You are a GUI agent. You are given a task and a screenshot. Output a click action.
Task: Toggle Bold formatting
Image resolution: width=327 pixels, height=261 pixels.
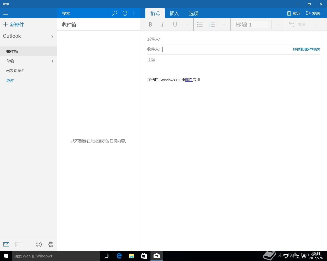click(150, 24)
